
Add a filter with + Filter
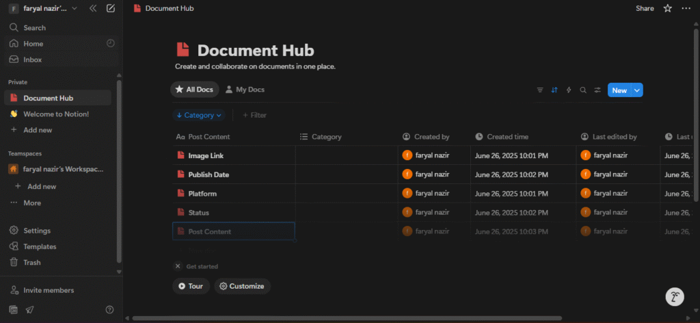254,115
